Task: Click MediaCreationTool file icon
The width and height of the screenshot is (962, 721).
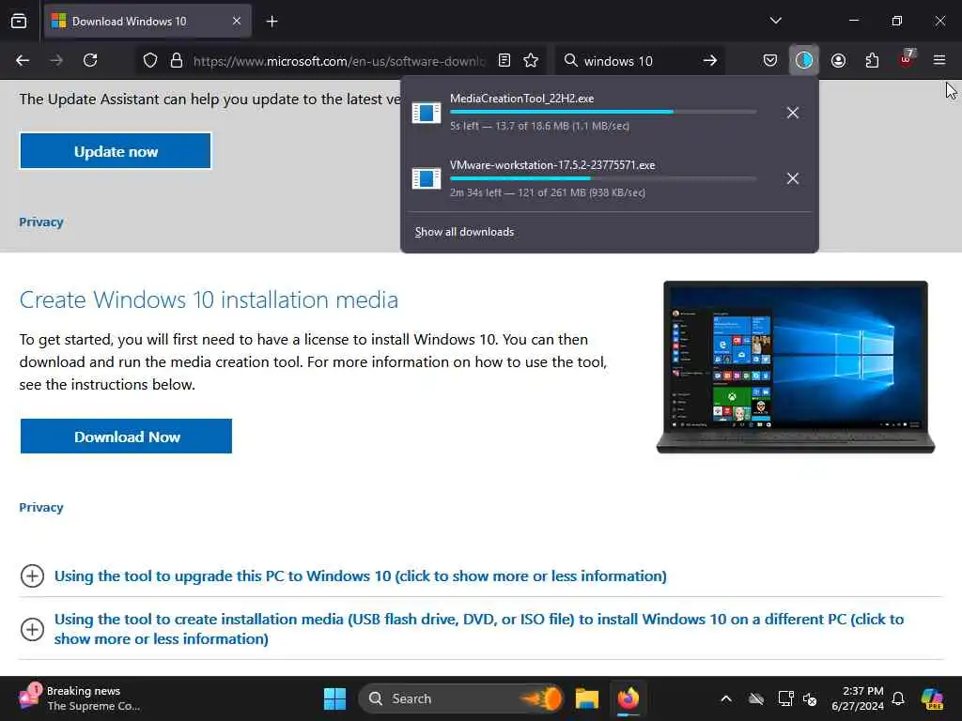Action: [x=427, y=113]
